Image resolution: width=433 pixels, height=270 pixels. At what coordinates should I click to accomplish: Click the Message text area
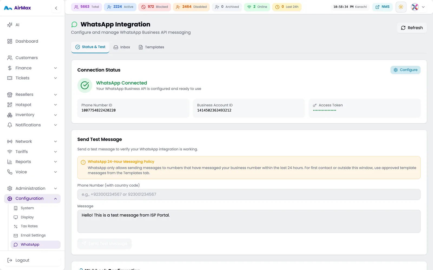click(x=249, y=221)
